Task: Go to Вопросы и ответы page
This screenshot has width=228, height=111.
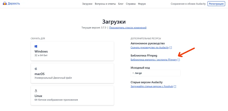Action: [x=105, y=4]
